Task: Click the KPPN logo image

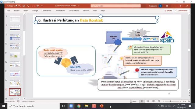Action: [151, 39]
